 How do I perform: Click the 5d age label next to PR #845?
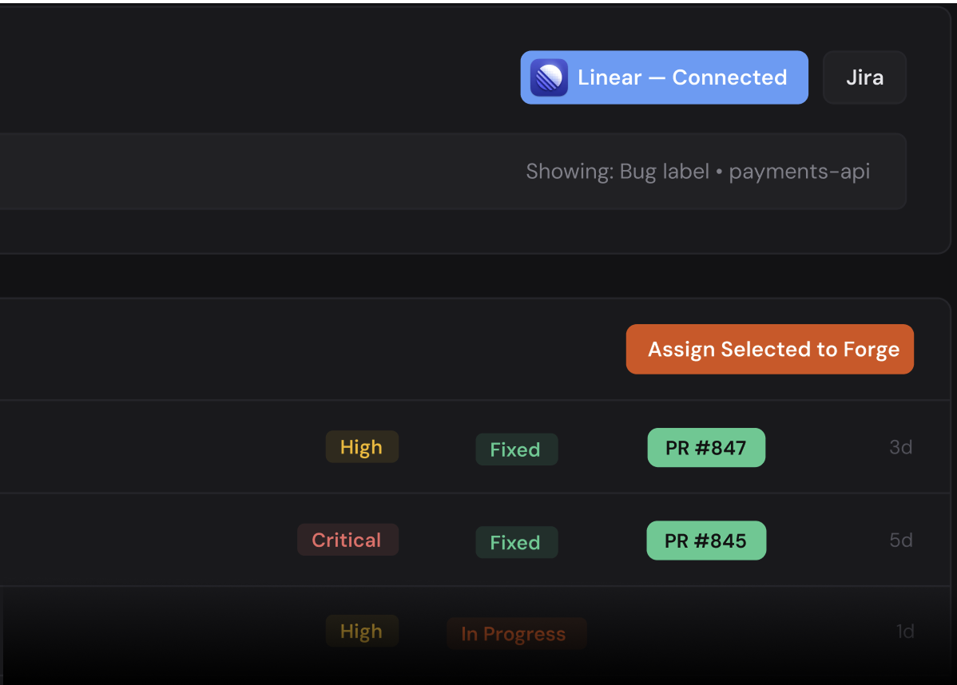pyautogui.click(x=900, y=540)
